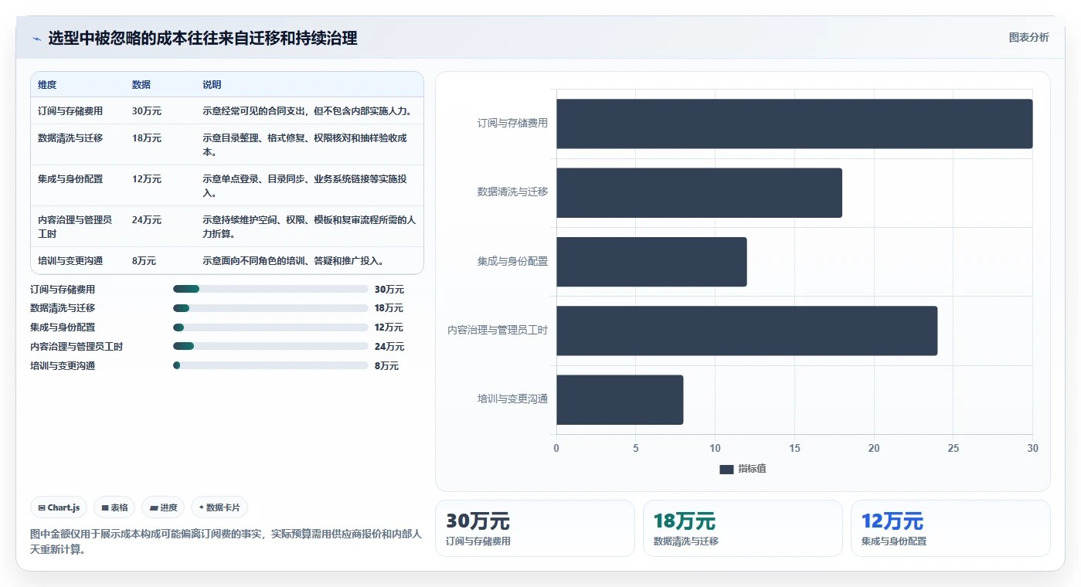Click the title 选型中被忽略的成本往往来自迁移和持续治理

(x=202, y=39)
